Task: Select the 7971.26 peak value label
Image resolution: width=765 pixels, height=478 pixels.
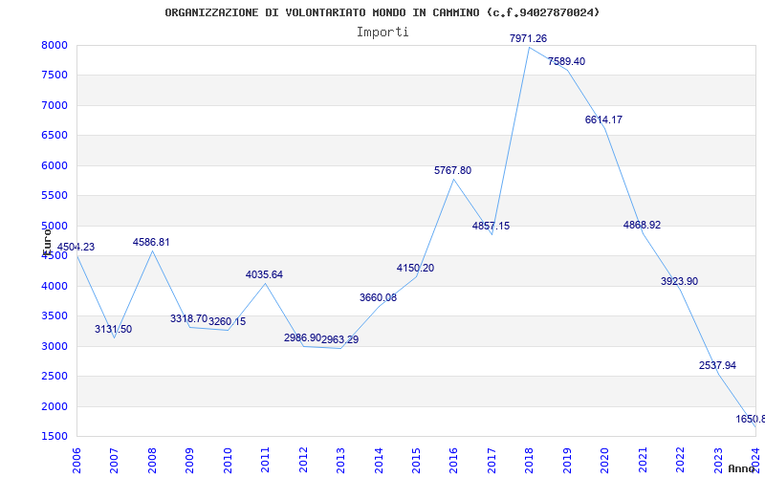Action: pyautogui.click(x=529, y=38)
